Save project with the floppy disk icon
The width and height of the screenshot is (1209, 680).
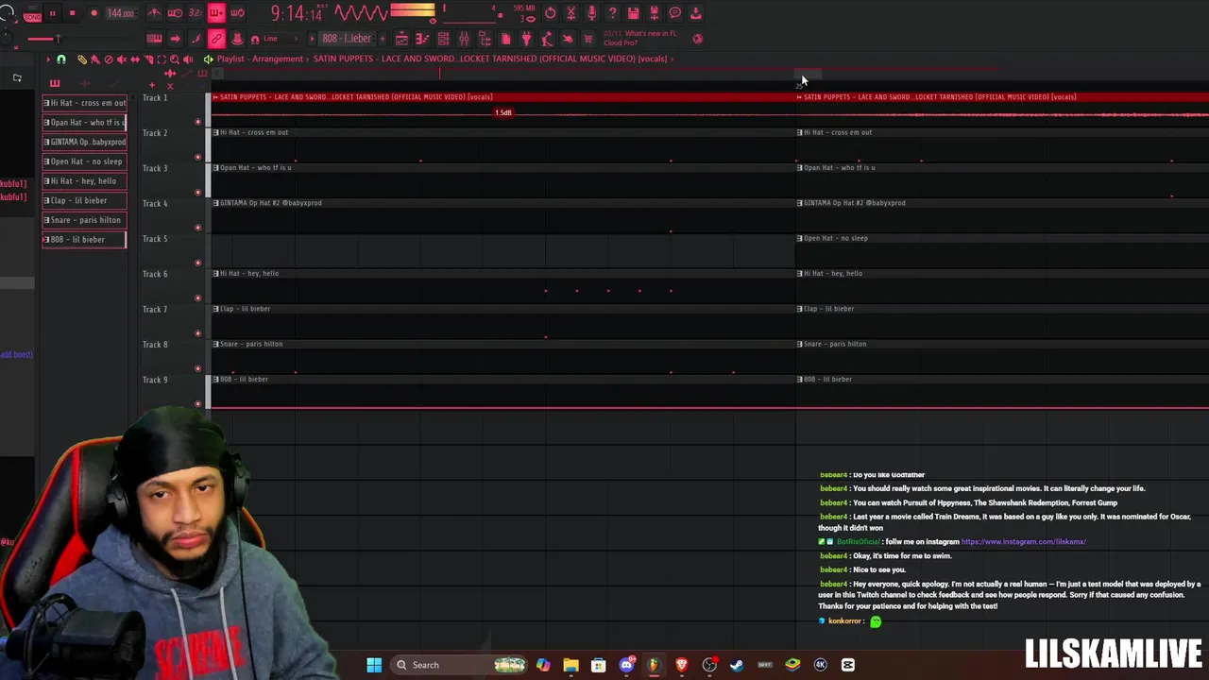click(x=633, y=13)
